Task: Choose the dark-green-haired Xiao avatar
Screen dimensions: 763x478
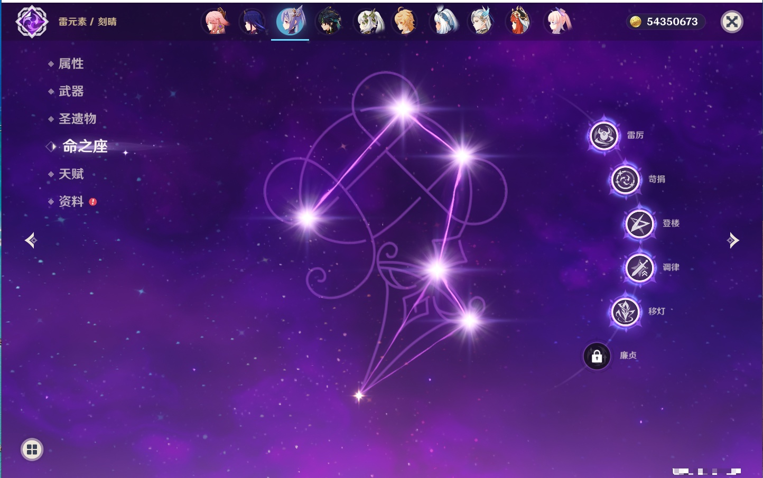Action: [329, 22]
